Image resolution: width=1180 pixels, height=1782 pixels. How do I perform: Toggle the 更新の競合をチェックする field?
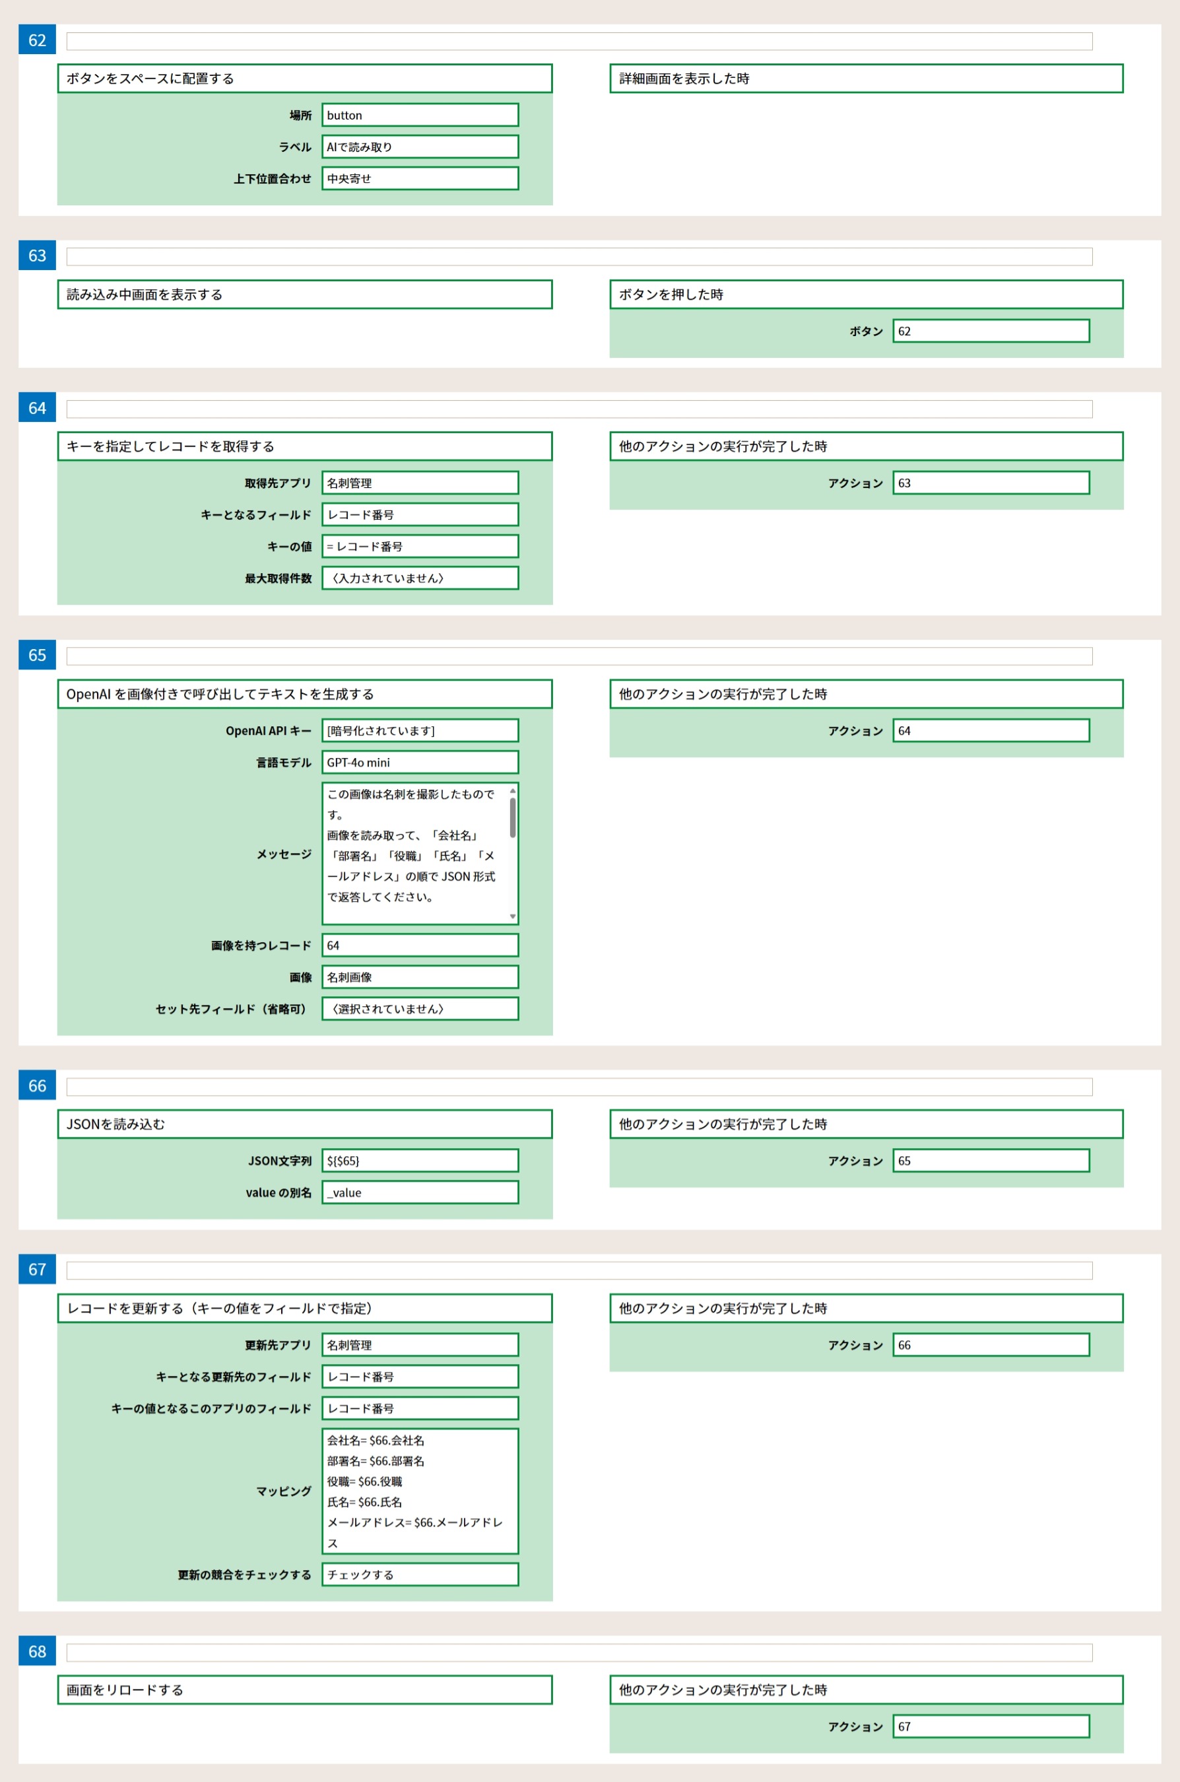coord(420,1574)
